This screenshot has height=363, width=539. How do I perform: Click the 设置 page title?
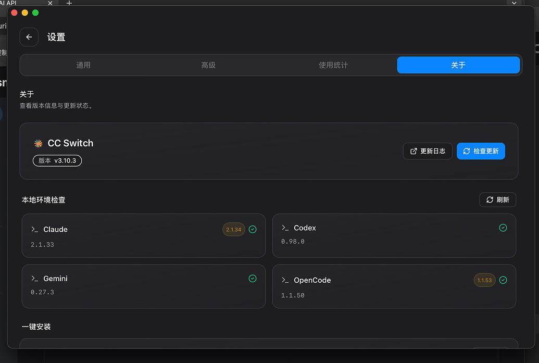point(56,37)
